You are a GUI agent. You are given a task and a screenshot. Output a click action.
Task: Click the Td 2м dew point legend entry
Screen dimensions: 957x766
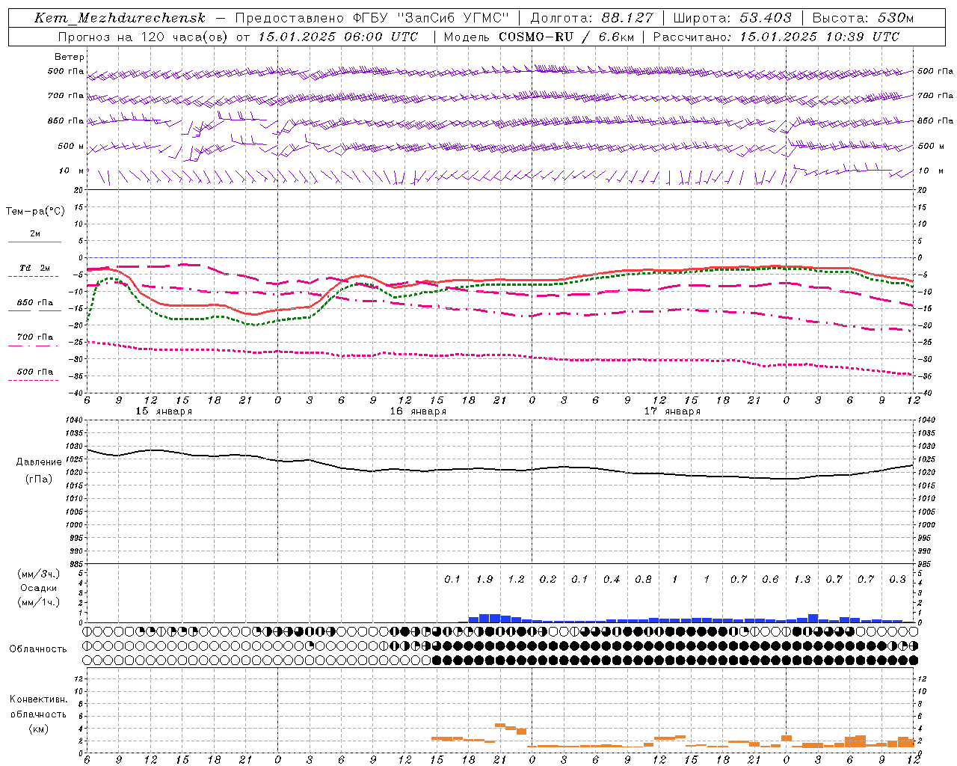pos(34,268)
